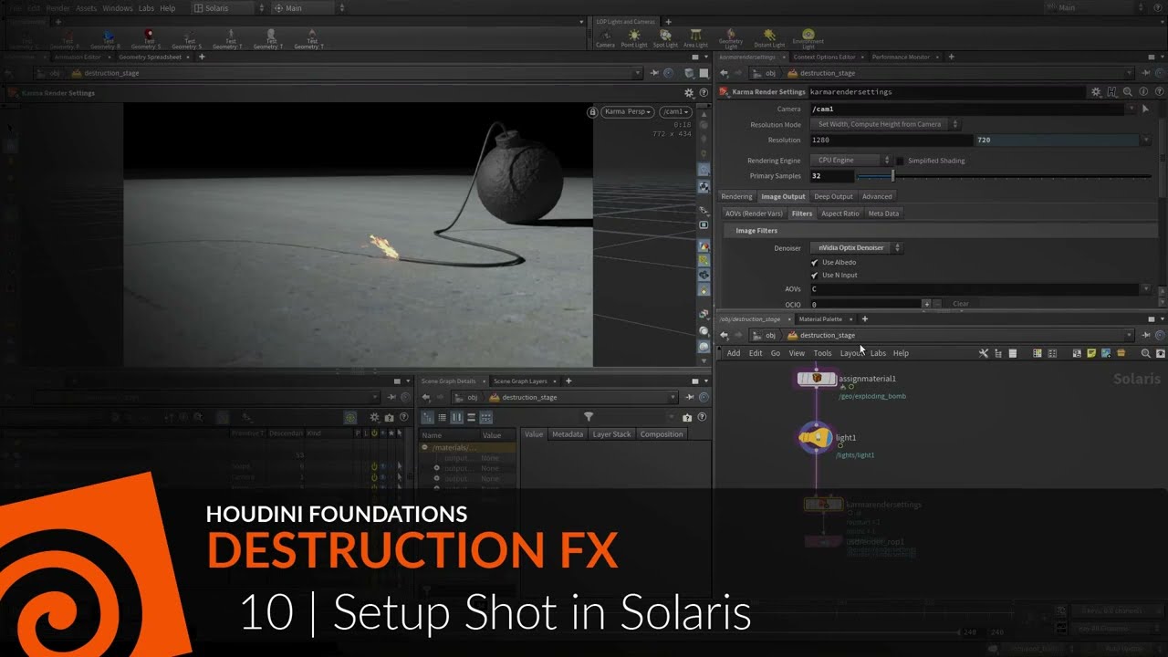Open the Main radial menu selector
The image size is (1168, 657).
(309, 8)
